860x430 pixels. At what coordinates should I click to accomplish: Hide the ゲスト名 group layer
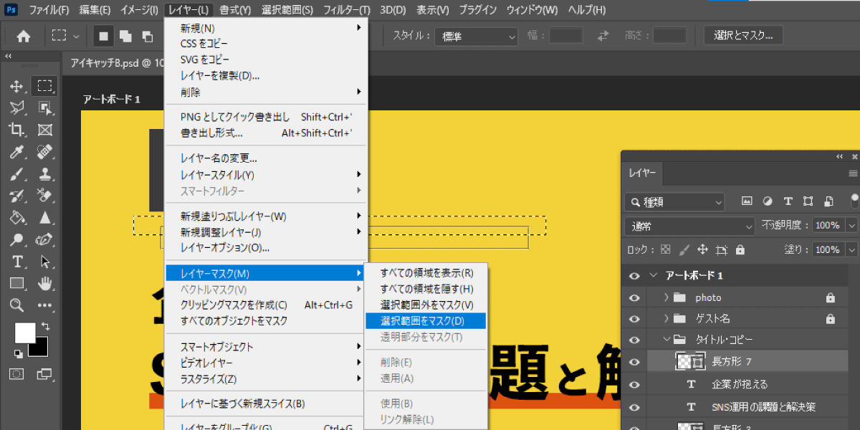click(x=634, y=319)
